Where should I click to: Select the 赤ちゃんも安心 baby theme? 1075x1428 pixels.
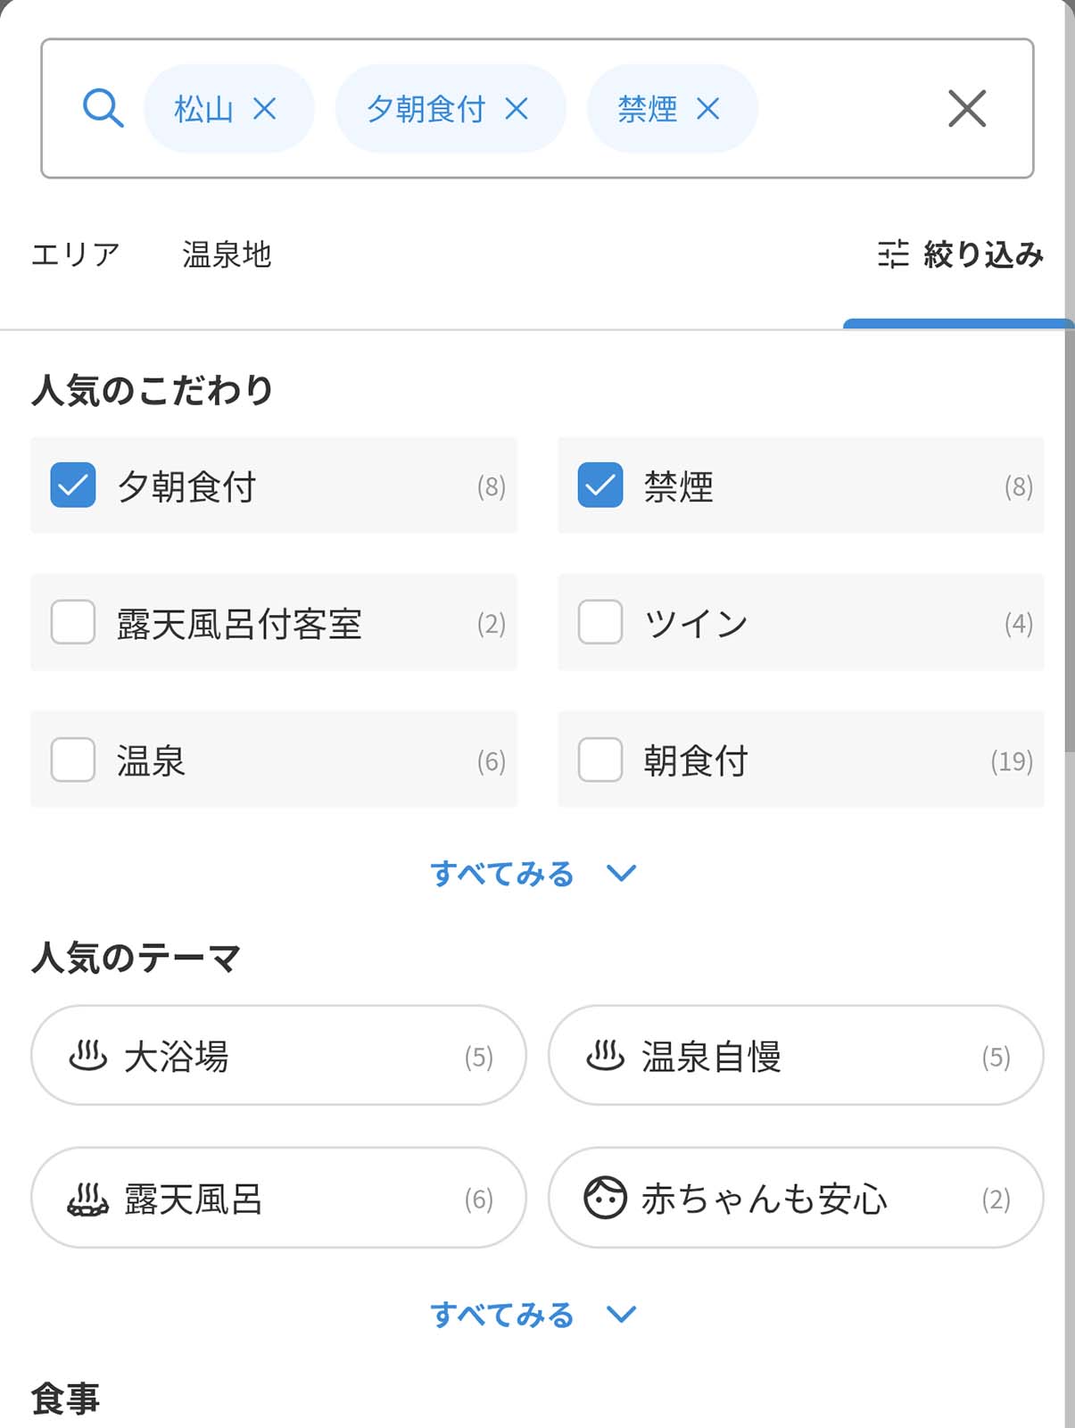coord(796,1198)
